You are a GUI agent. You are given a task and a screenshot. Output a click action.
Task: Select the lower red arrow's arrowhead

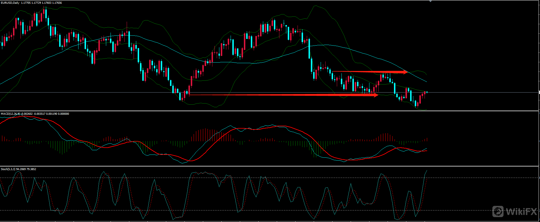pyautogui.click(x=375, y=95)
